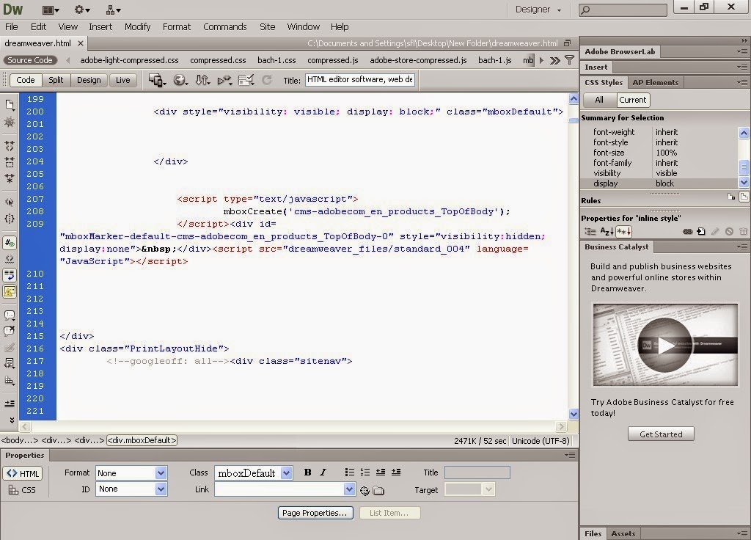Open File Management arrows icon

[202, 80]
